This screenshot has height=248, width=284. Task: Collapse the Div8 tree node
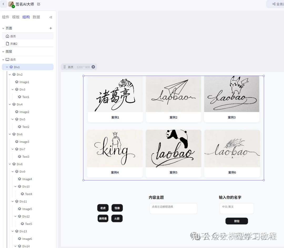click(10, 164)
